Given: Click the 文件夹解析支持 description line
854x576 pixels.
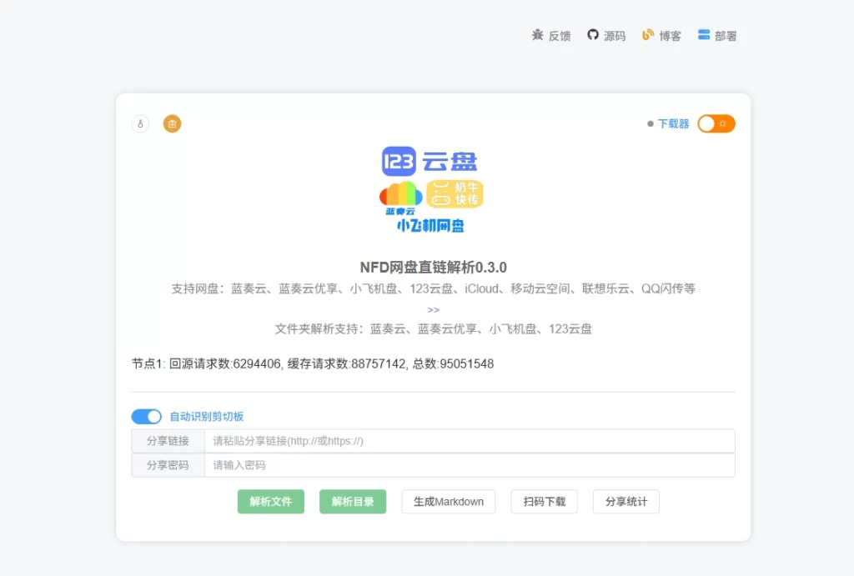Looking at the screenshot, I should click(x=433, y=328).
